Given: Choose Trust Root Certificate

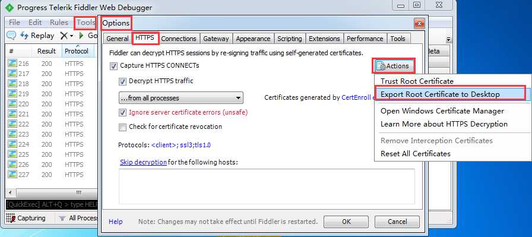Looking at the screenshot, I should coord(417,81).
